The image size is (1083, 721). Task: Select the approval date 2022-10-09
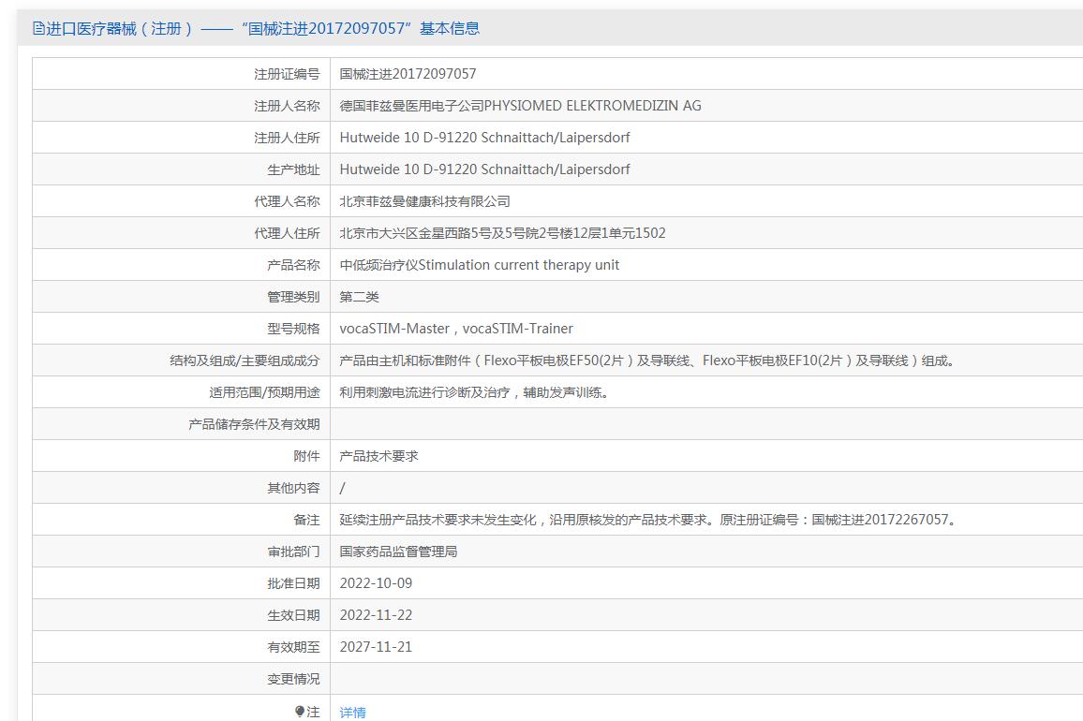tap(376, 583)
